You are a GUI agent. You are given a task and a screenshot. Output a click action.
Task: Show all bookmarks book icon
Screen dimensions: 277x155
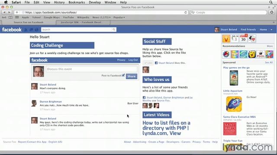pos(10,17)
